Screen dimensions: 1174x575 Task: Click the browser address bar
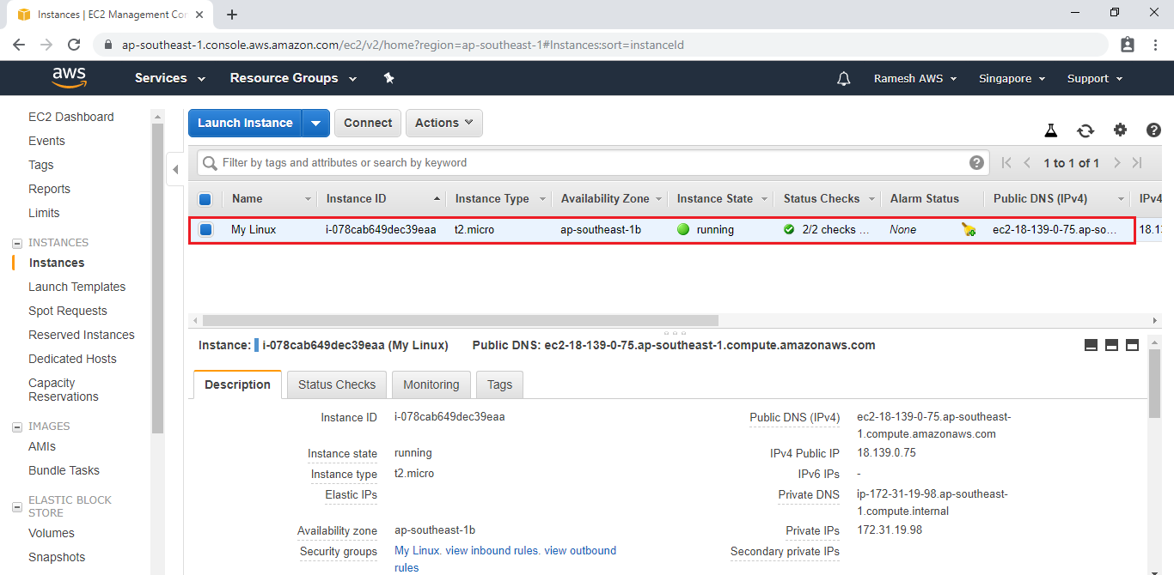coord(602,45)
